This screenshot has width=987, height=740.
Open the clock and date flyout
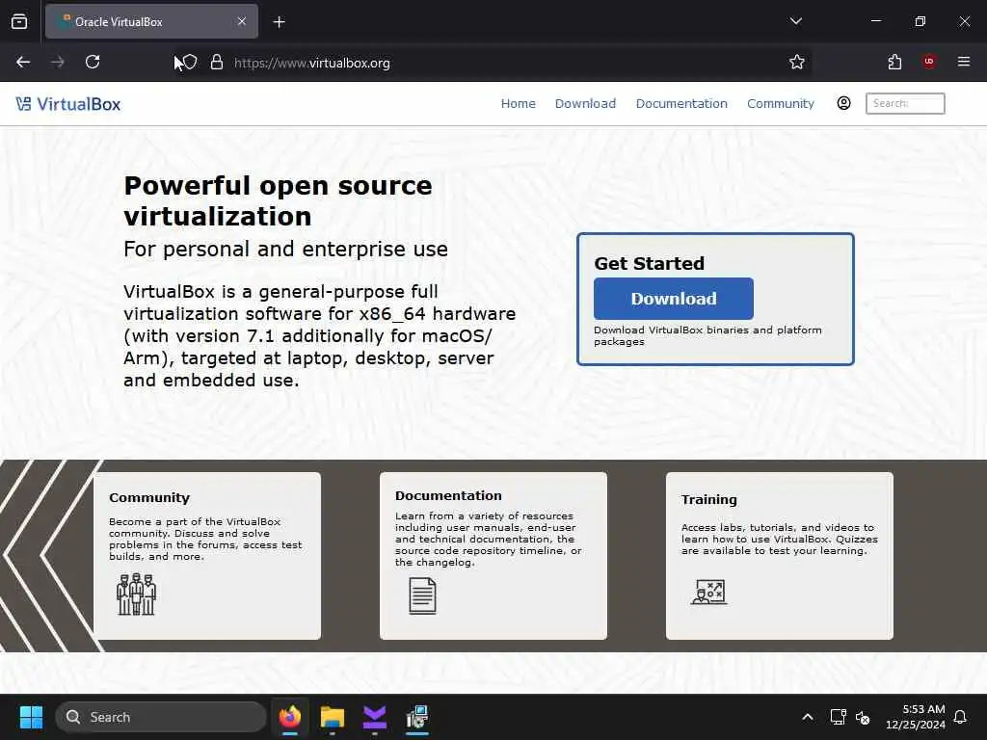[916, 717]
